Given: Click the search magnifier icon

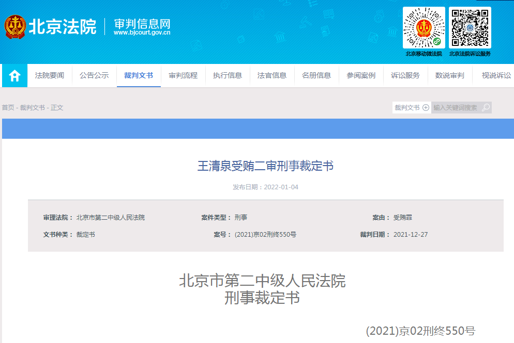Looking at the screenshot, I should pos(486,108).
